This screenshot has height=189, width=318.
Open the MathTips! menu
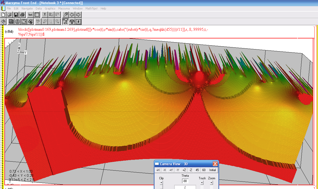(x=91, y=8)
